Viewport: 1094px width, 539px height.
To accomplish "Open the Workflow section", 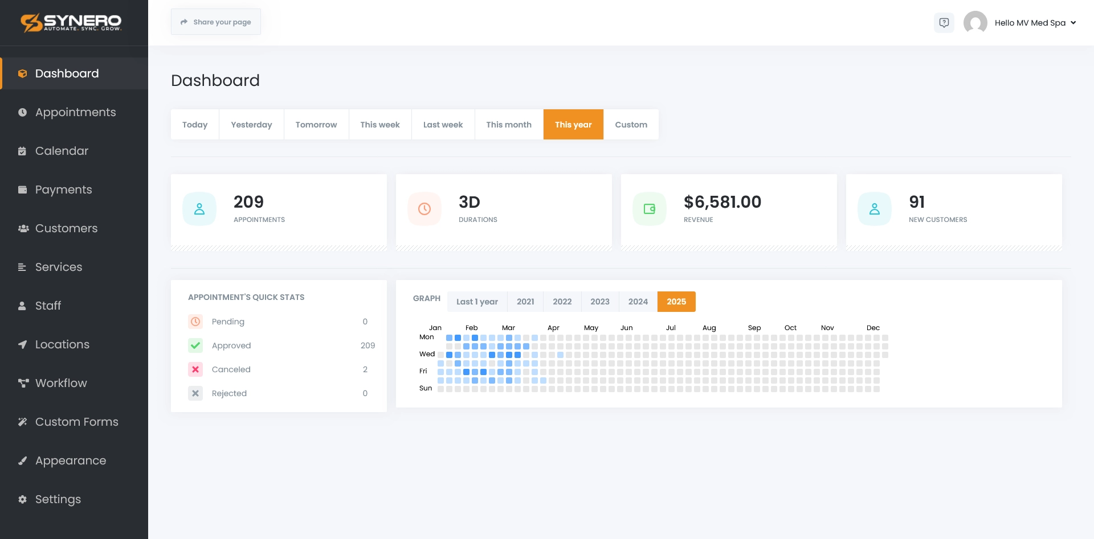I will (x=60, y=383).
